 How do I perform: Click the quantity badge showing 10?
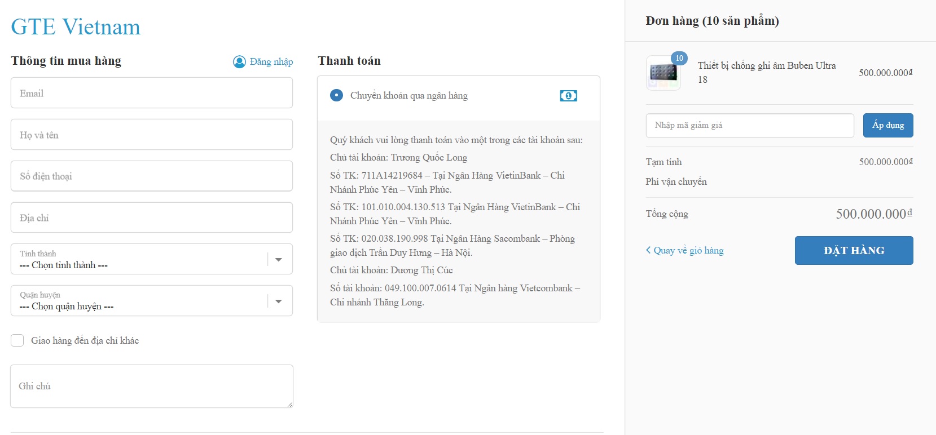click(x=679, y=58)
